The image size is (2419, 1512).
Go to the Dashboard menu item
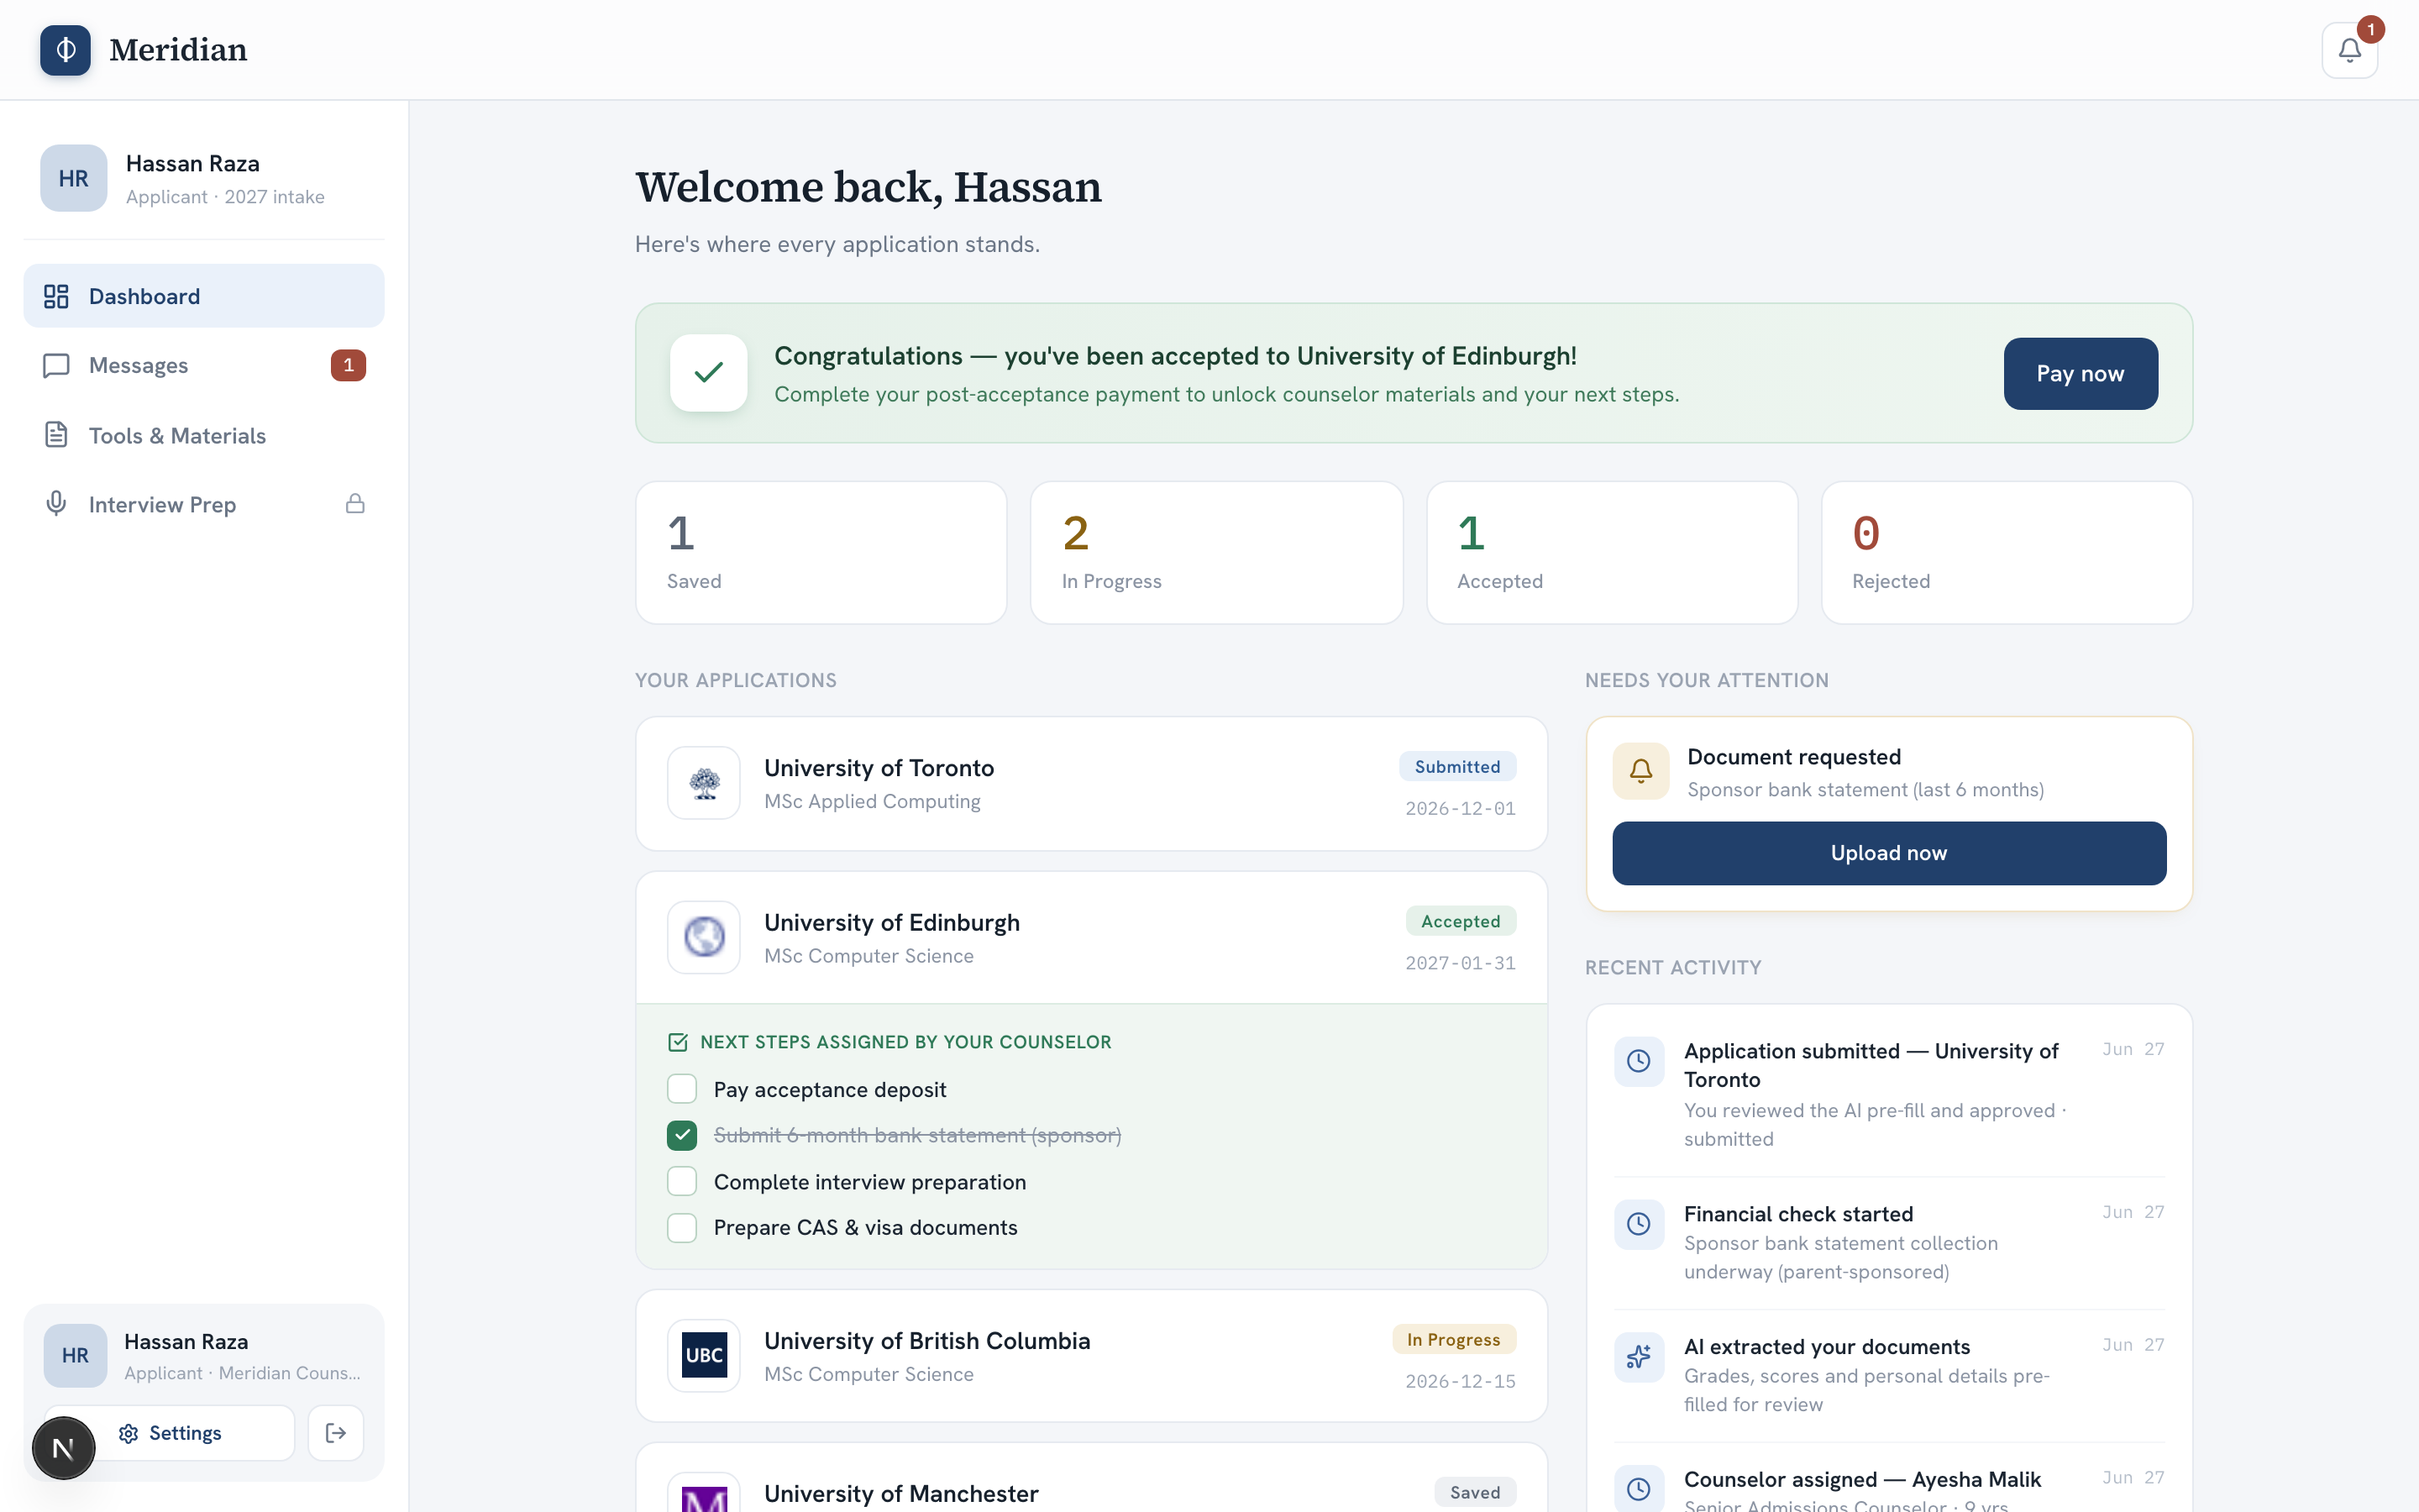point(204,296)
